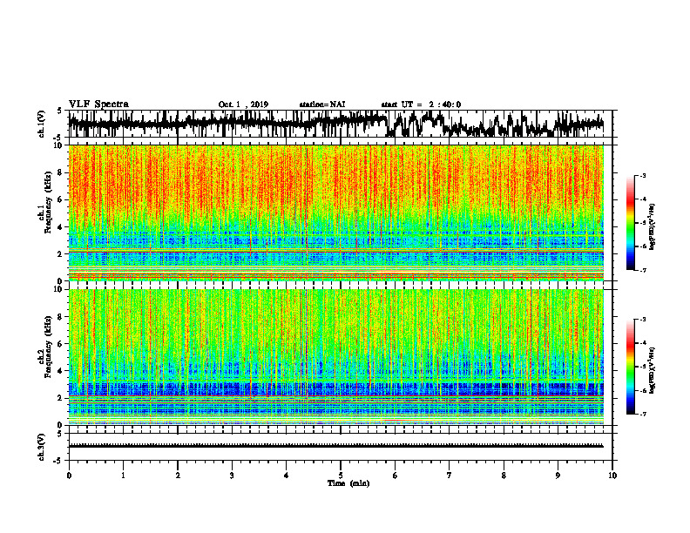Click the ch.2 color scale bar
Screen dimensions: 690x533
[x=631, y=367]
